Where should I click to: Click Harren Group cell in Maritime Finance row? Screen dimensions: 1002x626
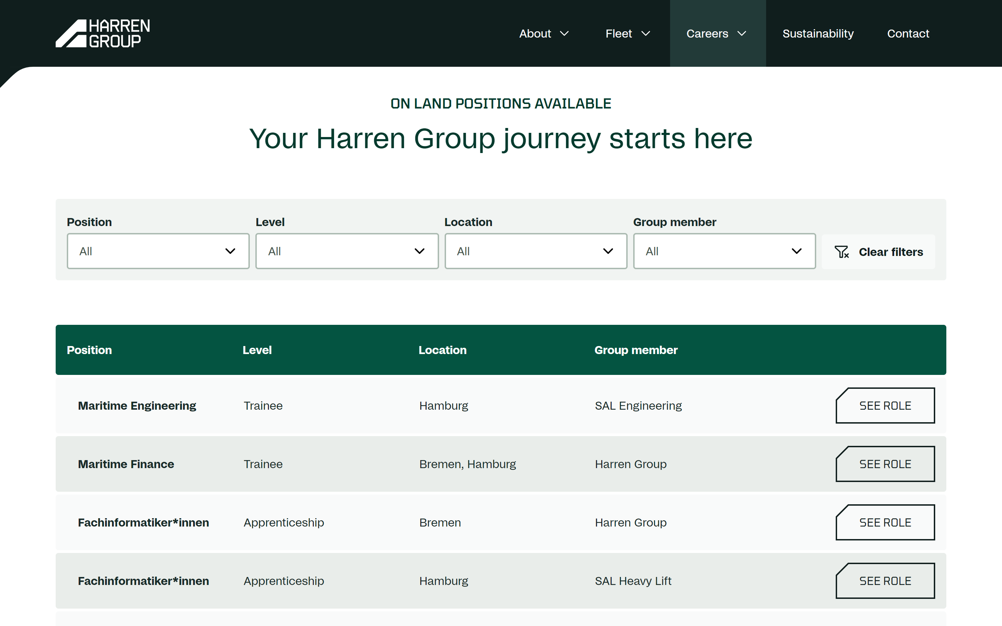pyautogui.click(x=630, y=464)
